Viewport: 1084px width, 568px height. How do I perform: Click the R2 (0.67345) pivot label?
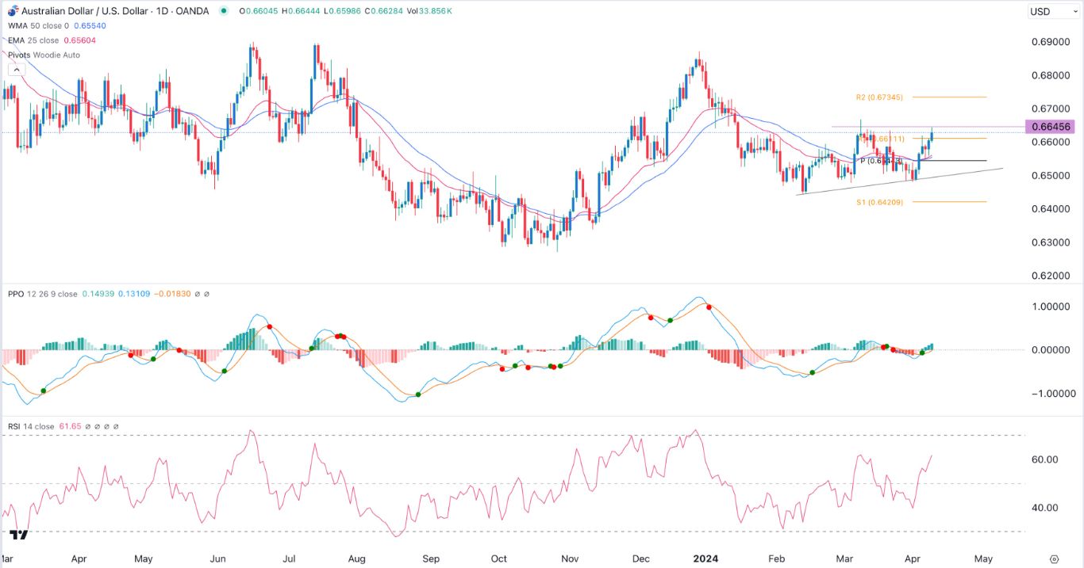(879, 97)
